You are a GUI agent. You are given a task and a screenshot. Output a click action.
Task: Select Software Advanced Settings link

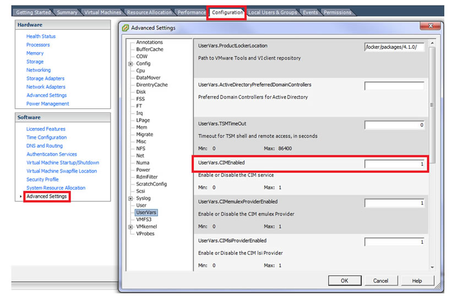pos(46,196)
